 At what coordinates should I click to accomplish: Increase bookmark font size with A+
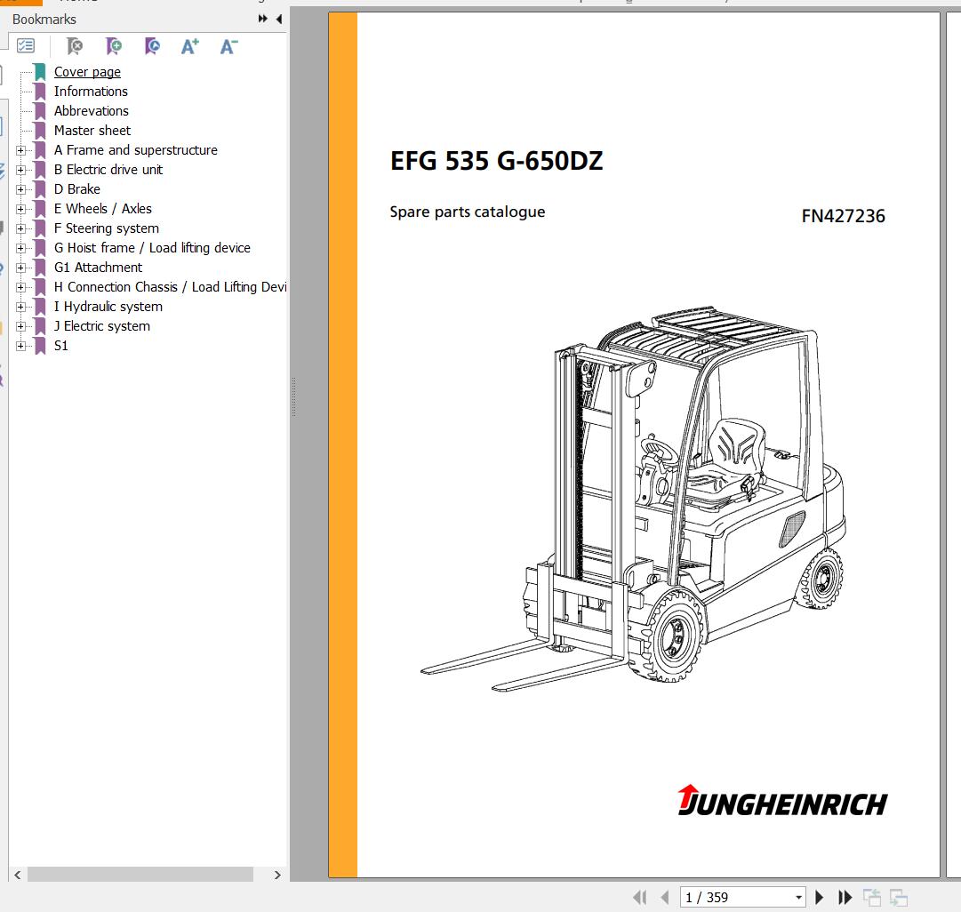pos(190,46)
